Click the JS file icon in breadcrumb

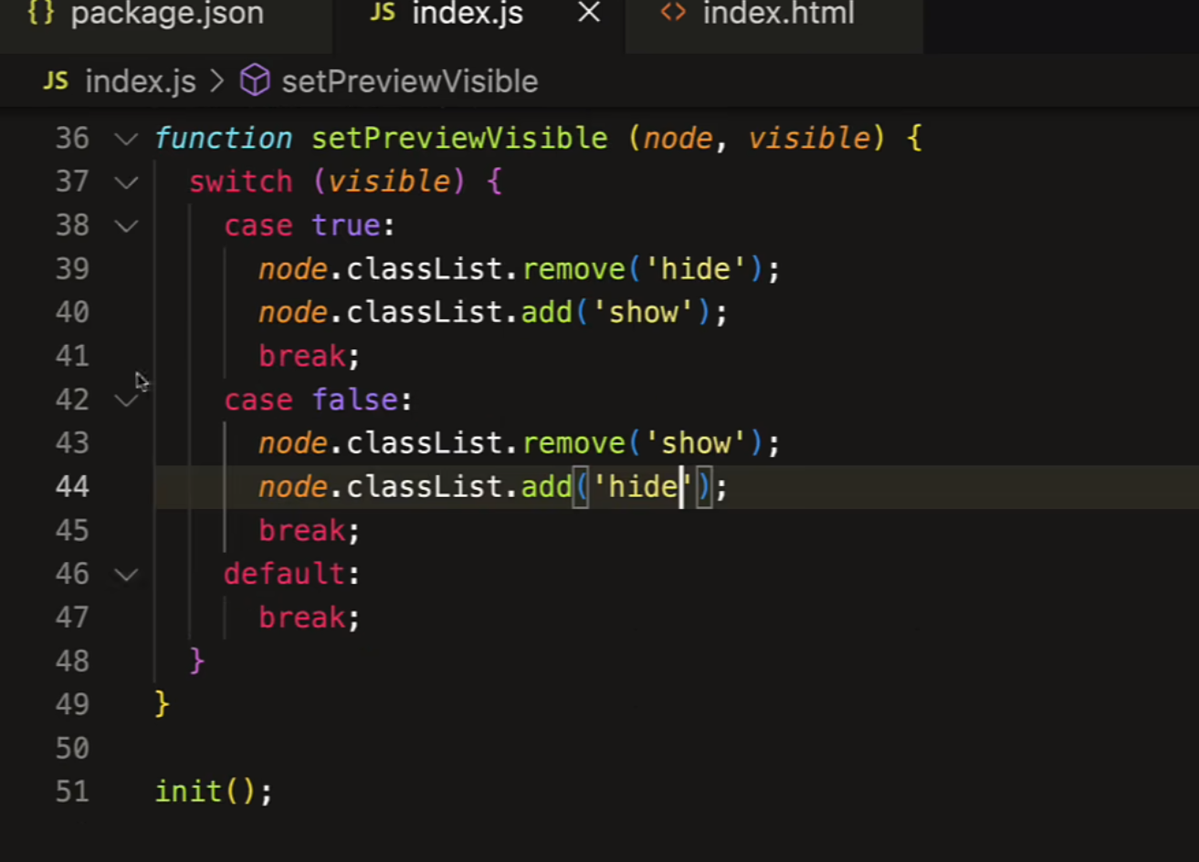(56, 81)
